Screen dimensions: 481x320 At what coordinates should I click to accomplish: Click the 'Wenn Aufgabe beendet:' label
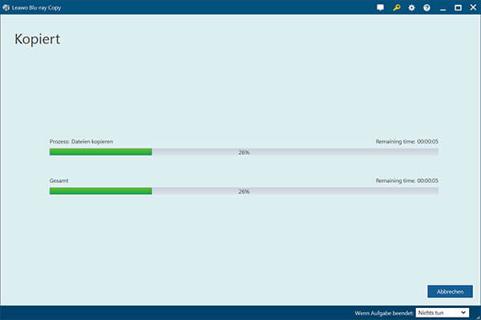pyautogui.click(x=384, y=313)
